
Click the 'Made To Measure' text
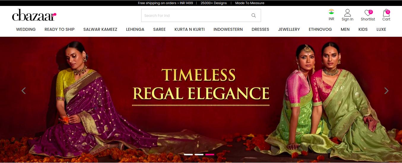click(250, 3)
